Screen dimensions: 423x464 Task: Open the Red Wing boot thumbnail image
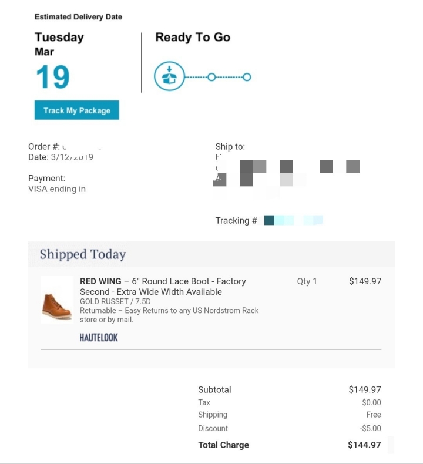tap(57, 300)
